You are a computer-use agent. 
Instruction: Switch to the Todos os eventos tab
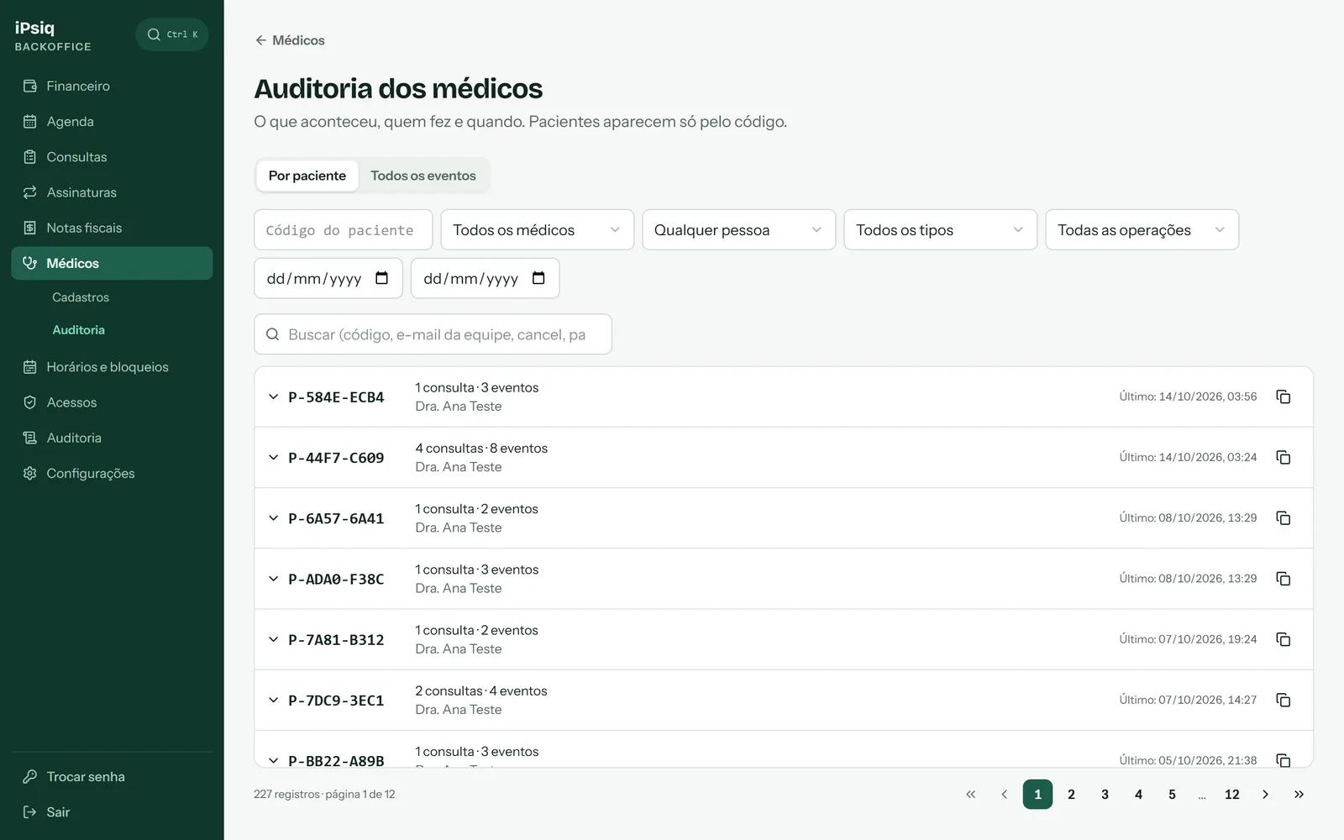pyautogui.click(x=423, y=176)
